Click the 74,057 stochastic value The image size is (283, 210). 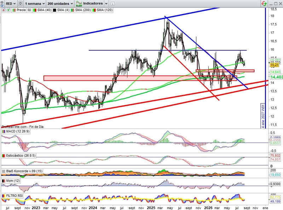275,159
